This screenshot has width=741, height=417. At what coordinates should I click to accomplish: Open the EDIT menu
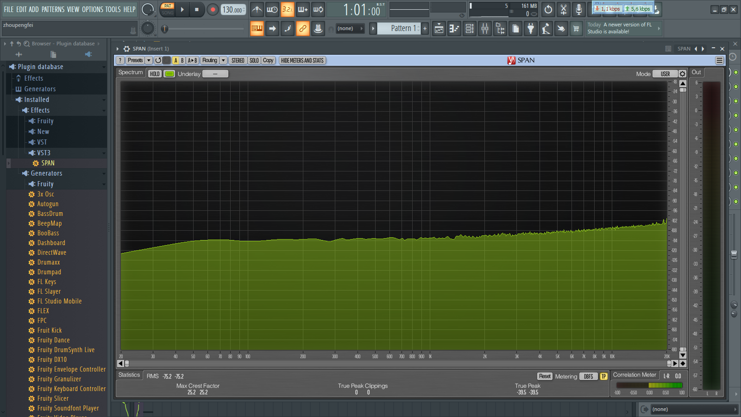pos(21,9)
